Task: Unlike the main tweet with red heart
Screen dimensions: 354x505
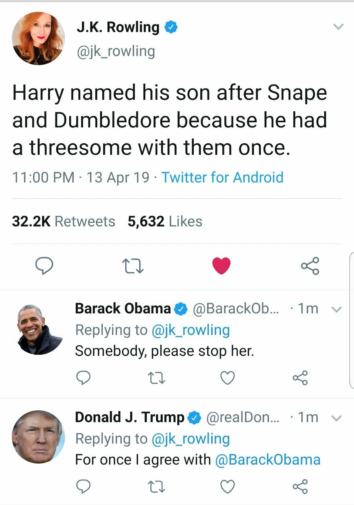Action: pyautogui.click(x=221, y=266)
